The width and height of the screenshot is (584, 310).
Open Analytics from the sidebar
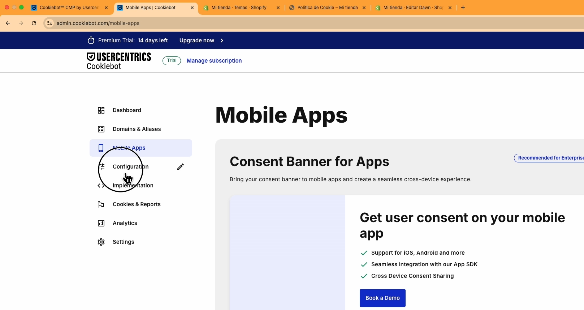click(141, 223)
